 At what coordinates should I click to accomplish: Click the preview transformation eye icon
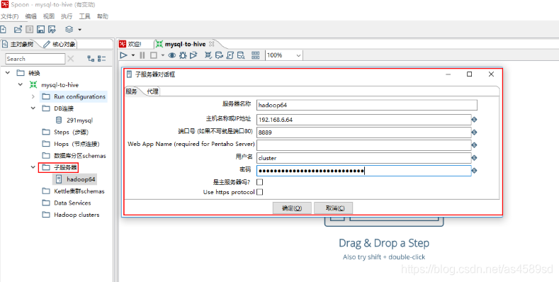172,55
